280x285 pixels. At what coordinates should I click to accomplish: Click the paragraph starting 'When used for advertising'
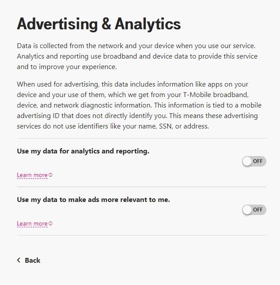(x=137, y=105)
